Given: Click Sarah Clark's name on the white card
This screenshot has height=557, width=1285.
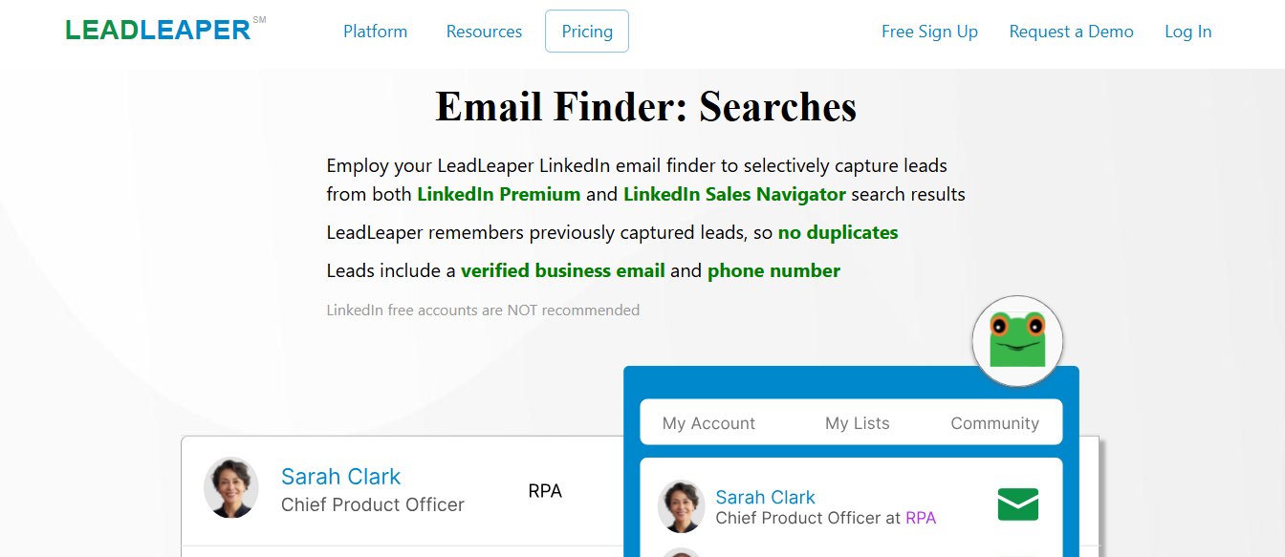Looking at the screenshot, I should click(340, 476).
